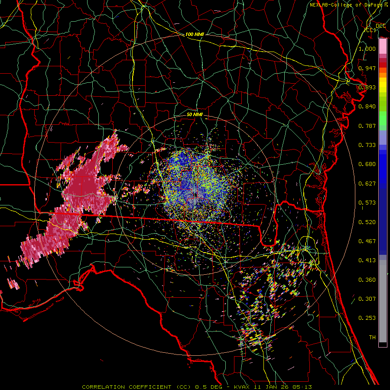Click the "0.5 DEG" tilt text
The height and width of the screenshot is (390, 390).
(209, 387)
